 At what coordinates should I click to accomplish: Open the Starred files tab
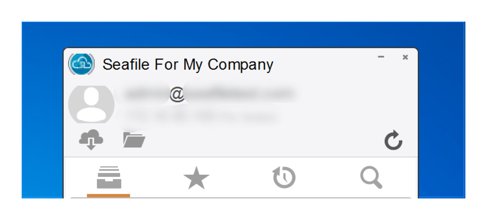pyautogui.click(x=196, y=178)
